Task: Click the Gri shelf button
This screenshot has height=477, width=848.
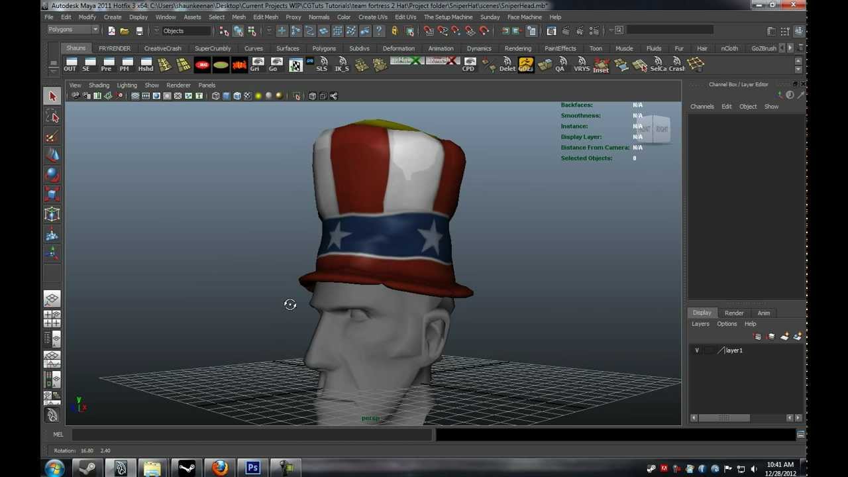Action: (257, 65)
